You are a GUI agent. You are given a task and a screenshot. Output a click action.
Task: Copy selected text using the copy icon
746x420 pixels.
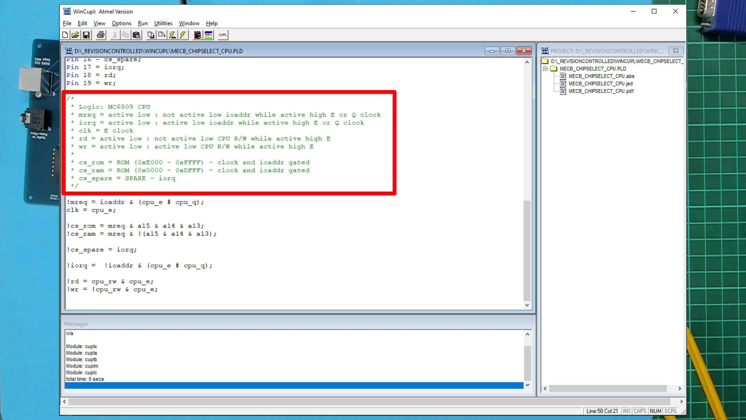tap(126, 35)
